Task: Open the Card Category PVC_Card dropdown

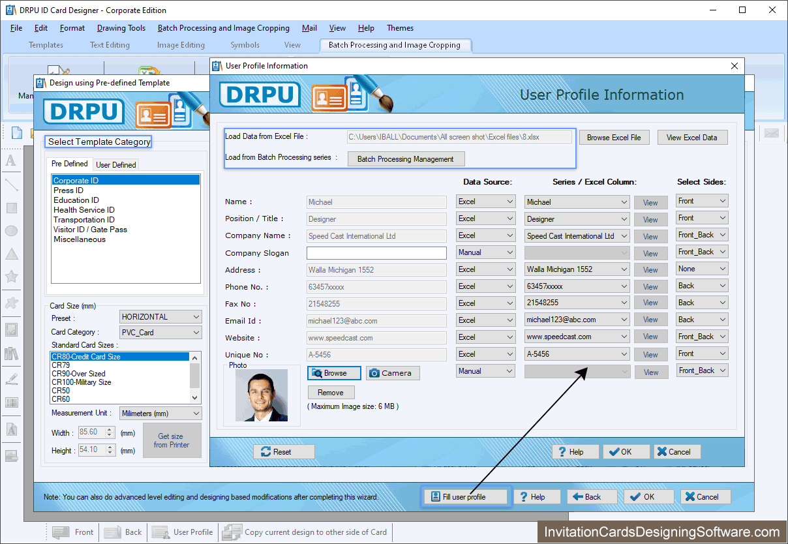Action: tap(161, 333)
